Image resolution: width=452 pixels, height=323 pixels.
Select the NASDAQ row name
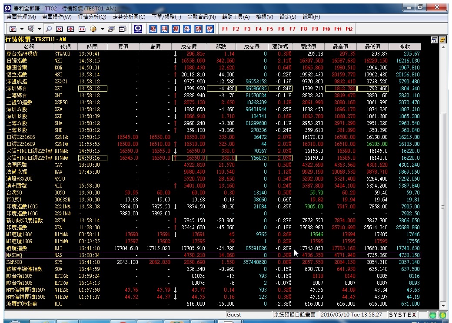click(14, 255)
